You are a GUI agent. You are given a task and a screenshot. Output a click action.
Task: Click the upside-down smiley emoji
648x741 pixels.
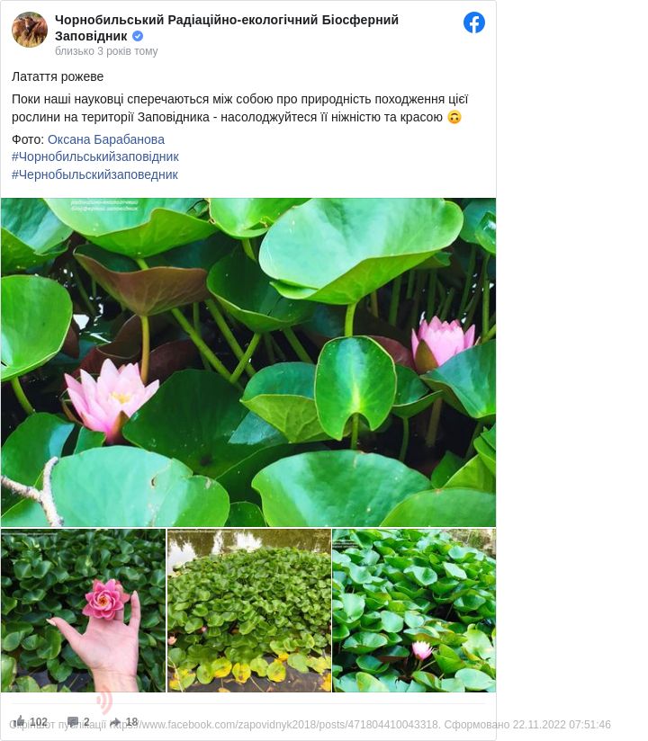point(454,117)
